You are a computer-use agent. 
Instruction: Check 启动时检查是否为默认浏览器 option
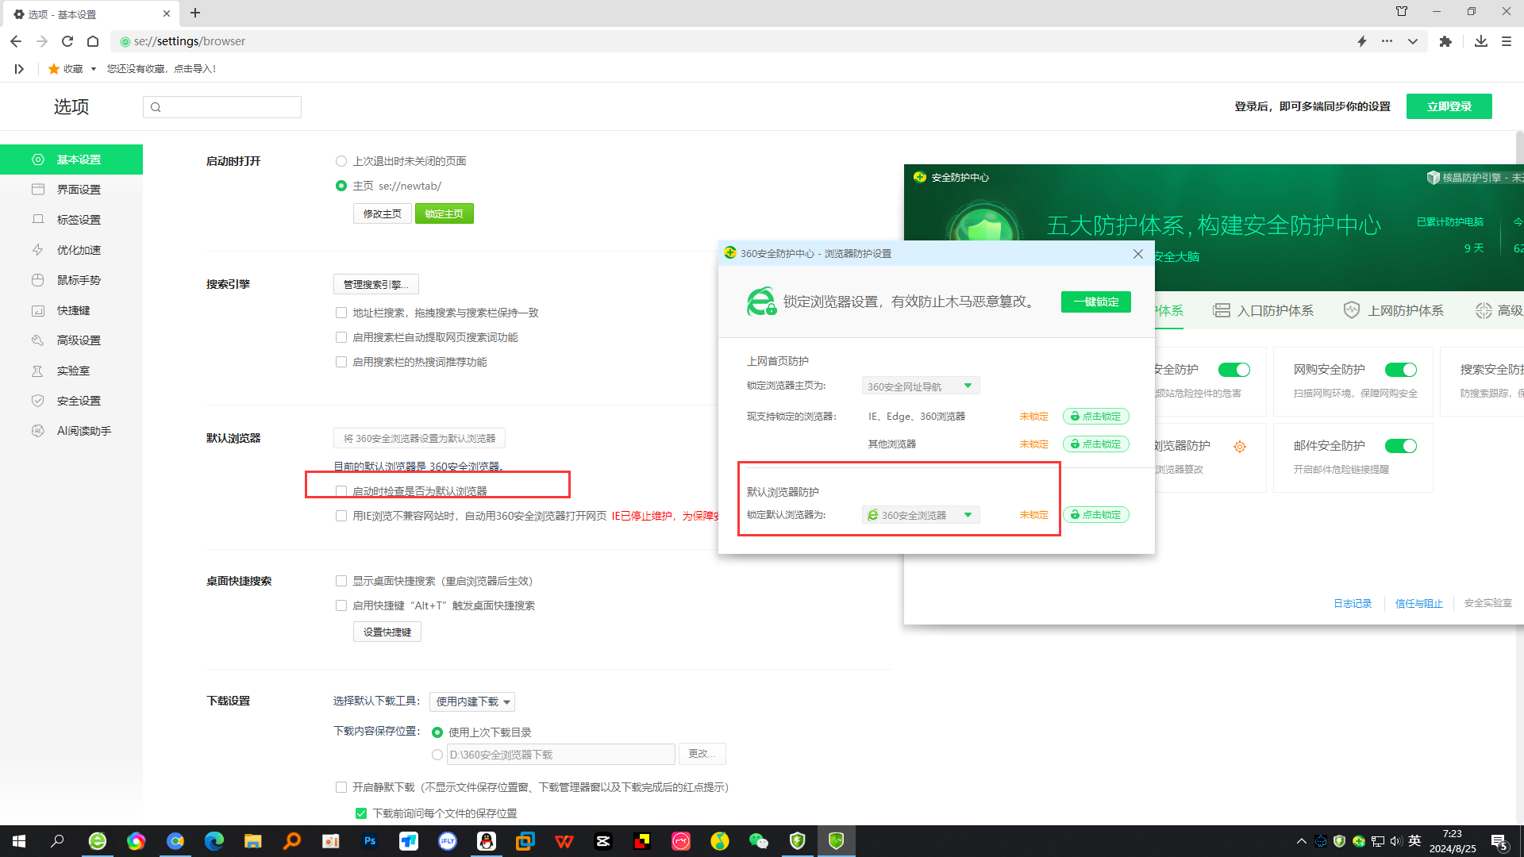click(341, 491)
